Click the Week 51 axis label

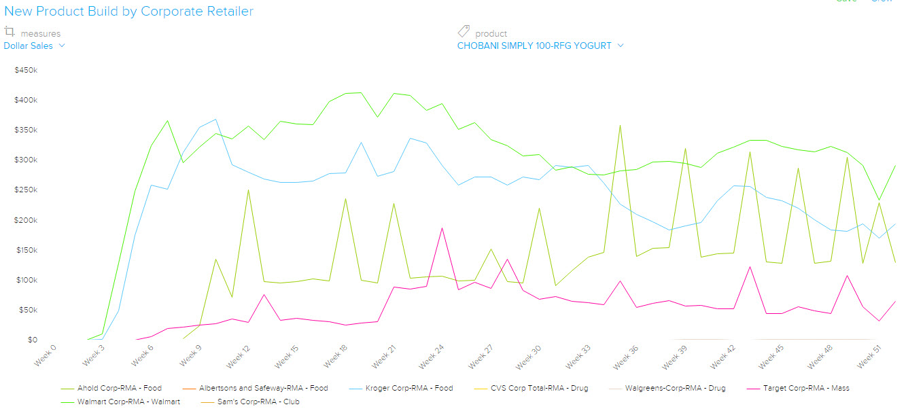(x=868, y=356)
